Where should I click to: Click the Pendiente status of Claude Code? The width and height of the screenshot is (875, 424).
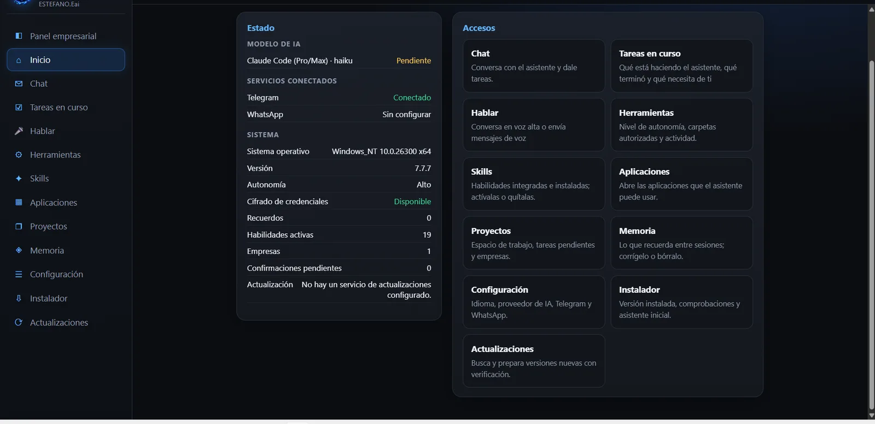pyautogui.click(x=413, y=61)
